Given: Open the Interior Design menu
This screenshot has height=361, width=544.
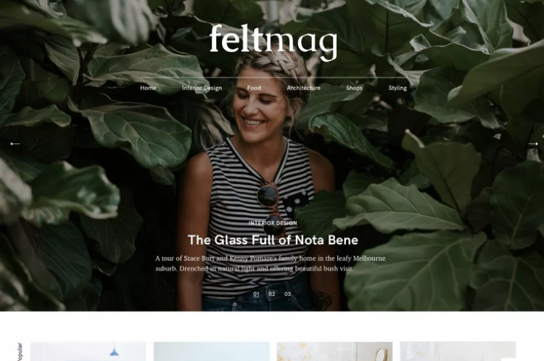Looking at the screenshot, I should 202,88.
